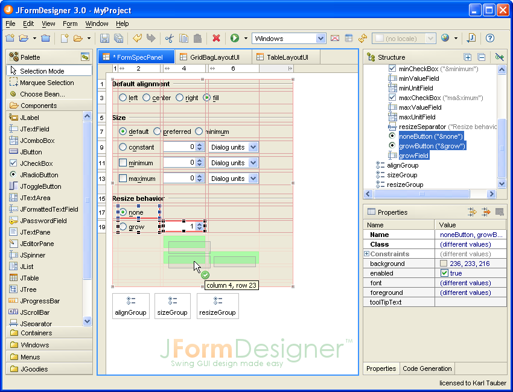
Task: Choose Marquee Selection in the Palette
Action: point(49,83)
